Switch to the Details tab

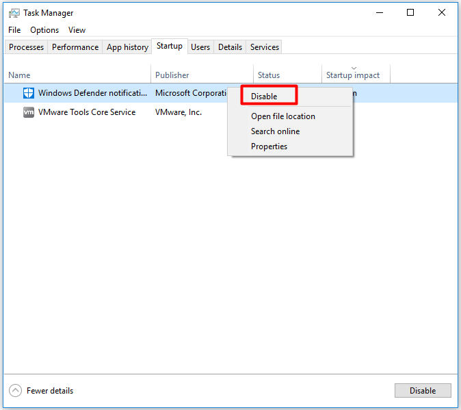(x=230, y=47)
